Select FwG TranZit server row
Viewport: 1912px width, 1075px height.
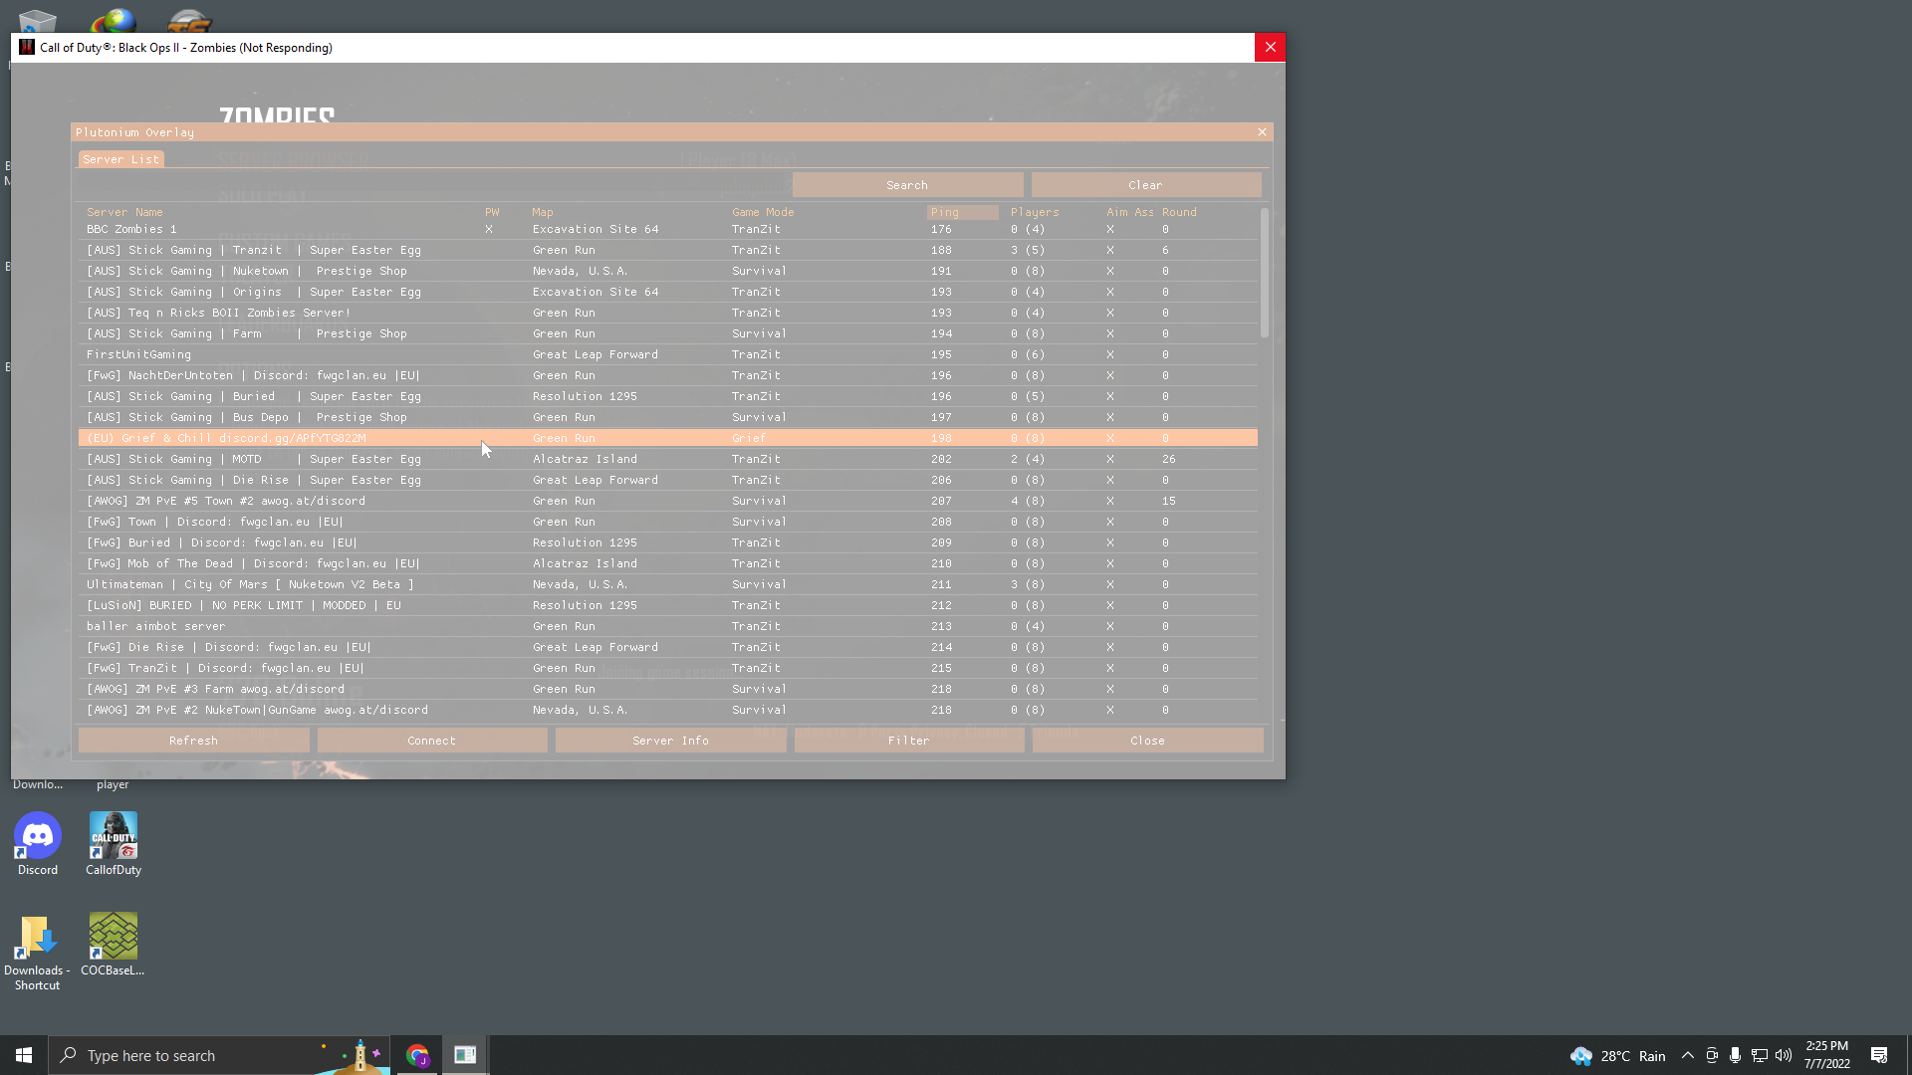click(668, 668)
